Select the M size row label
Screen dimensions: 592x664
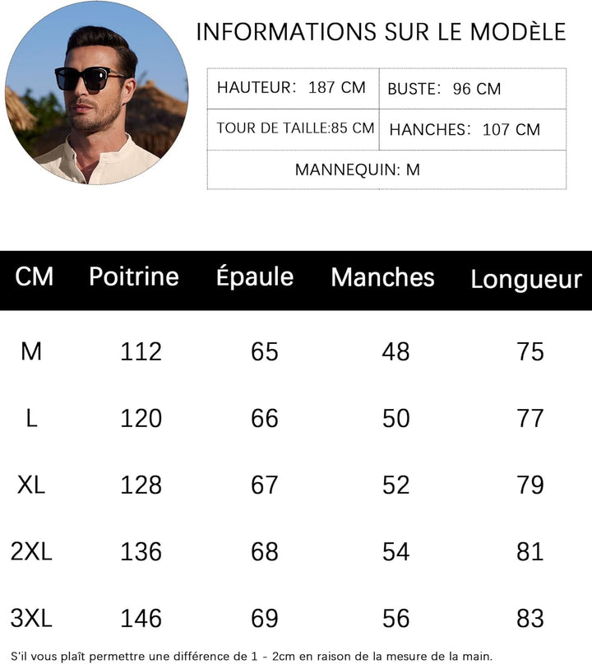[x=31, y=351]
